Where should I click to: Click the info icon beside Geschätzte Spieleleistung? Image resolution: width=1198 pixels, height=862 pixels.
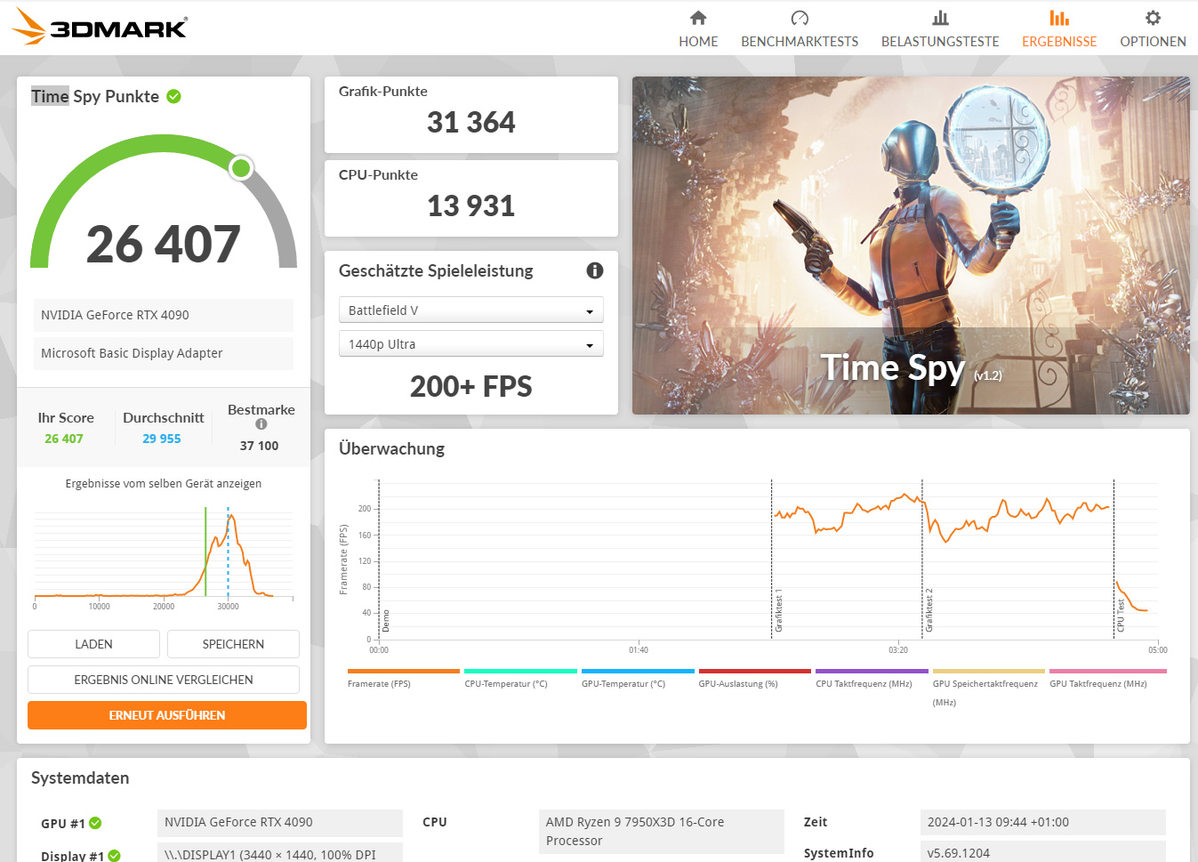(x=595, y=270)
